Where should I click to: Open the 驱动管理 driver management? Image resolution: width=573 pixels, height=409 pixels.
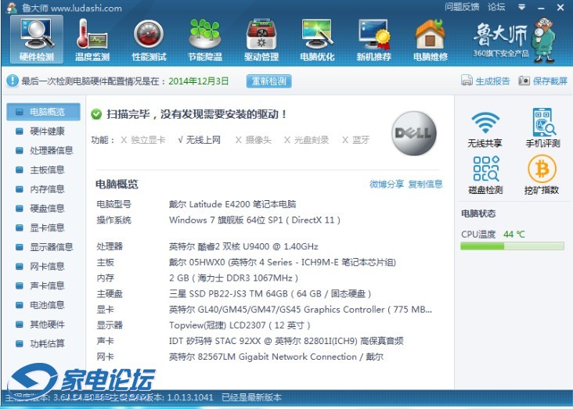coord(261,39)
